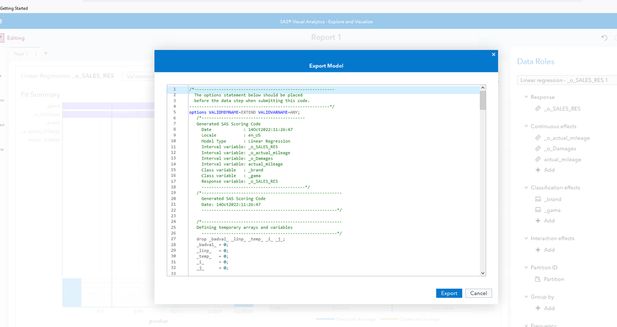
Task: Collapse the Interaction effects section
Action: click(526, 239)
